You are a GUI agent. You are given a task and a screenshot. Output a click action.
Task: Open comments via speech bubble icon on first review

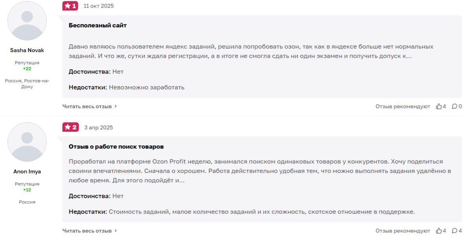point(455,106)
